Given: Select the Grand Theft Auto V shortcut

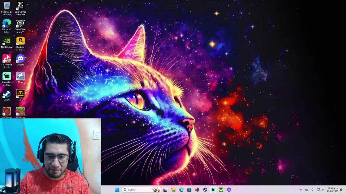Looking at the screenshot, I should (x=20, y=26).
